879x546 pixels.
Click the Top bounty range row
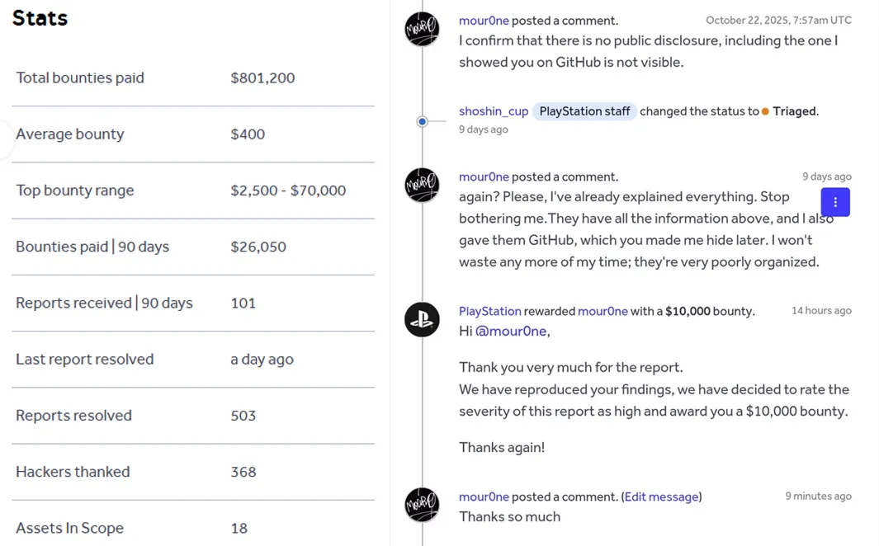(x=193, y=191)
